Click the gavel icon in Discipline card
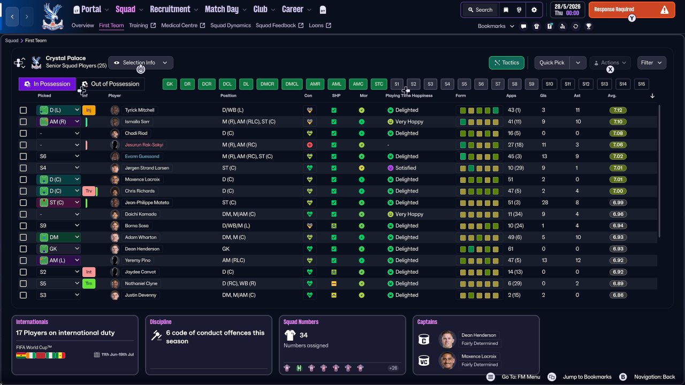Viewport: 685px width, 385px height. coord(157,336)
